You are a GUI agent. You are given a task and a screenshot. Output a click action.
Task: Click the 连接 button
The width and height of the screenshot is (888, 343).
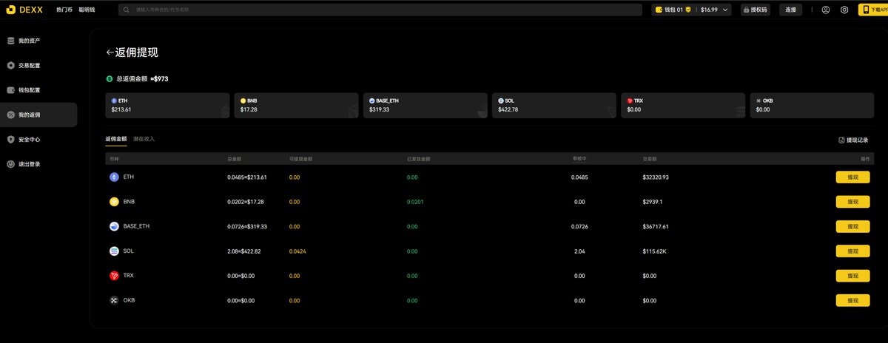(790, 10)
